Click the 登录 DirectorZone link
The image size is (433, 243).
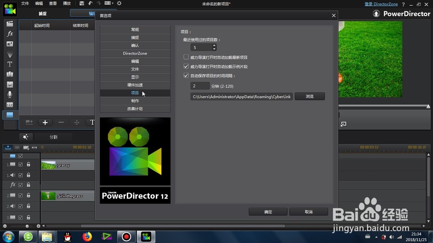[381, 4]
